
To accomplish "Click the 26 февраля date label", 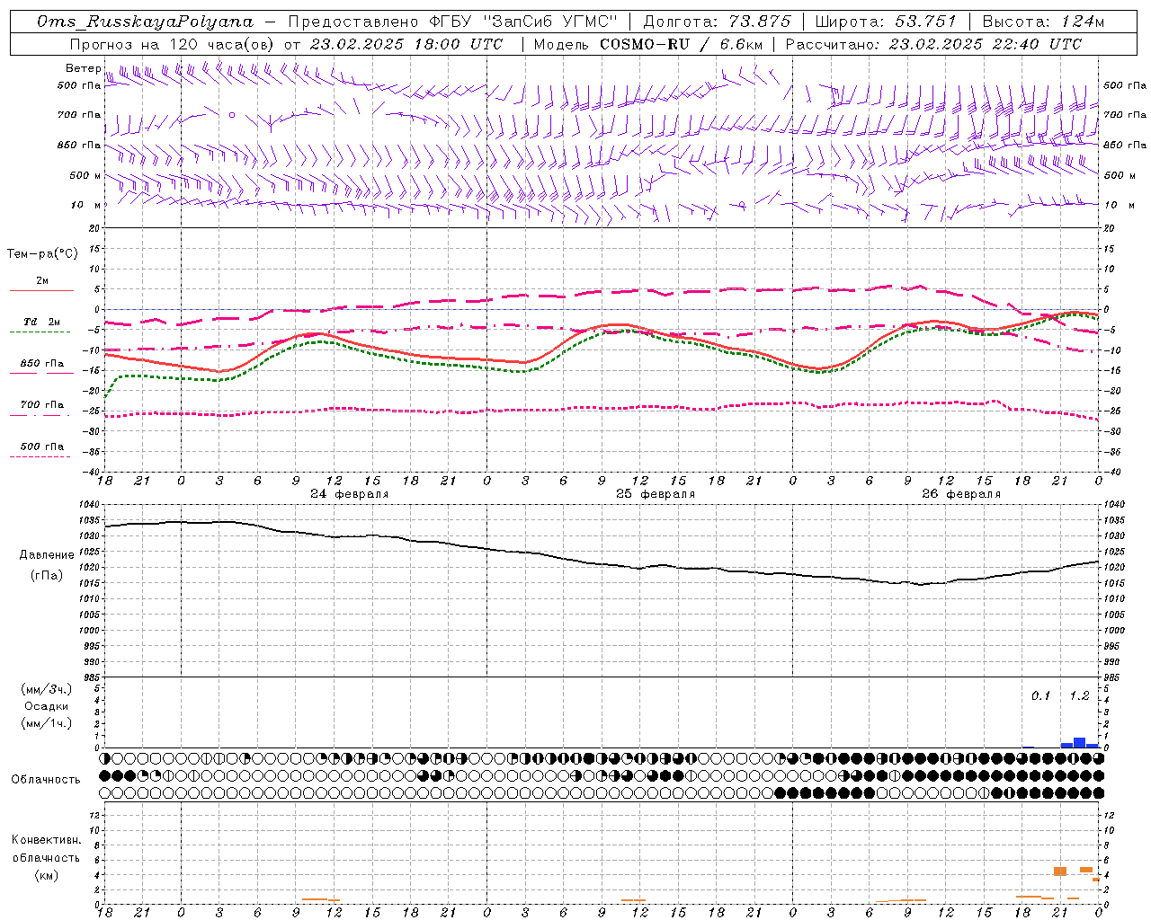I will 961,494.
